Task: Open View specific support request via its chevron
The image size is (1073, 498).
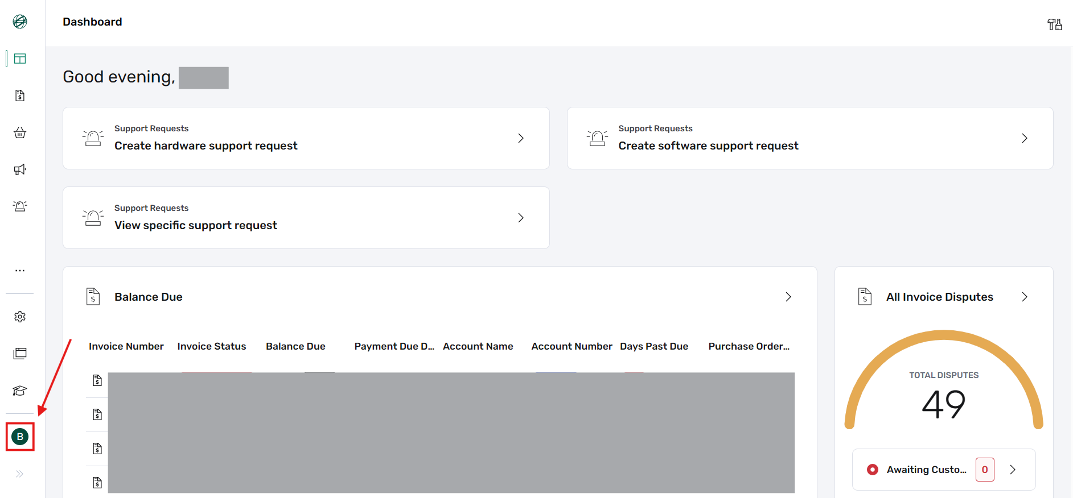Action: click(521, 218)
